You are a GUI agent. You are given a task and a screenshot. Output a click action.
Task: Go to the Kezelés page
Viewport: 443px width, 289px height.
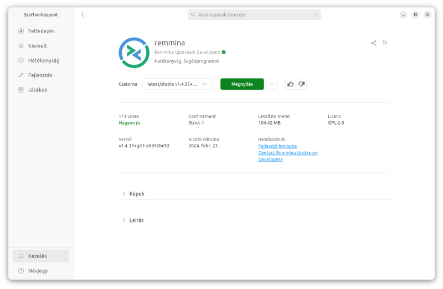pos(41,256)
